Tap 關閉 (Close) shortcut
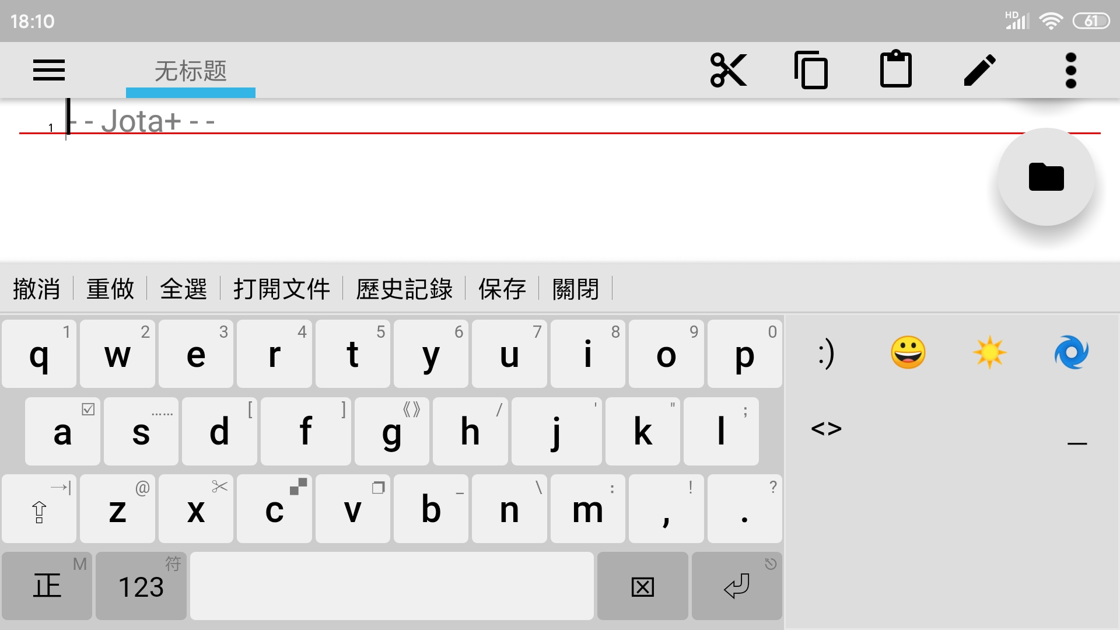Image resolution: width=1120 pixels, height=630 pixels. click(576, 289)
